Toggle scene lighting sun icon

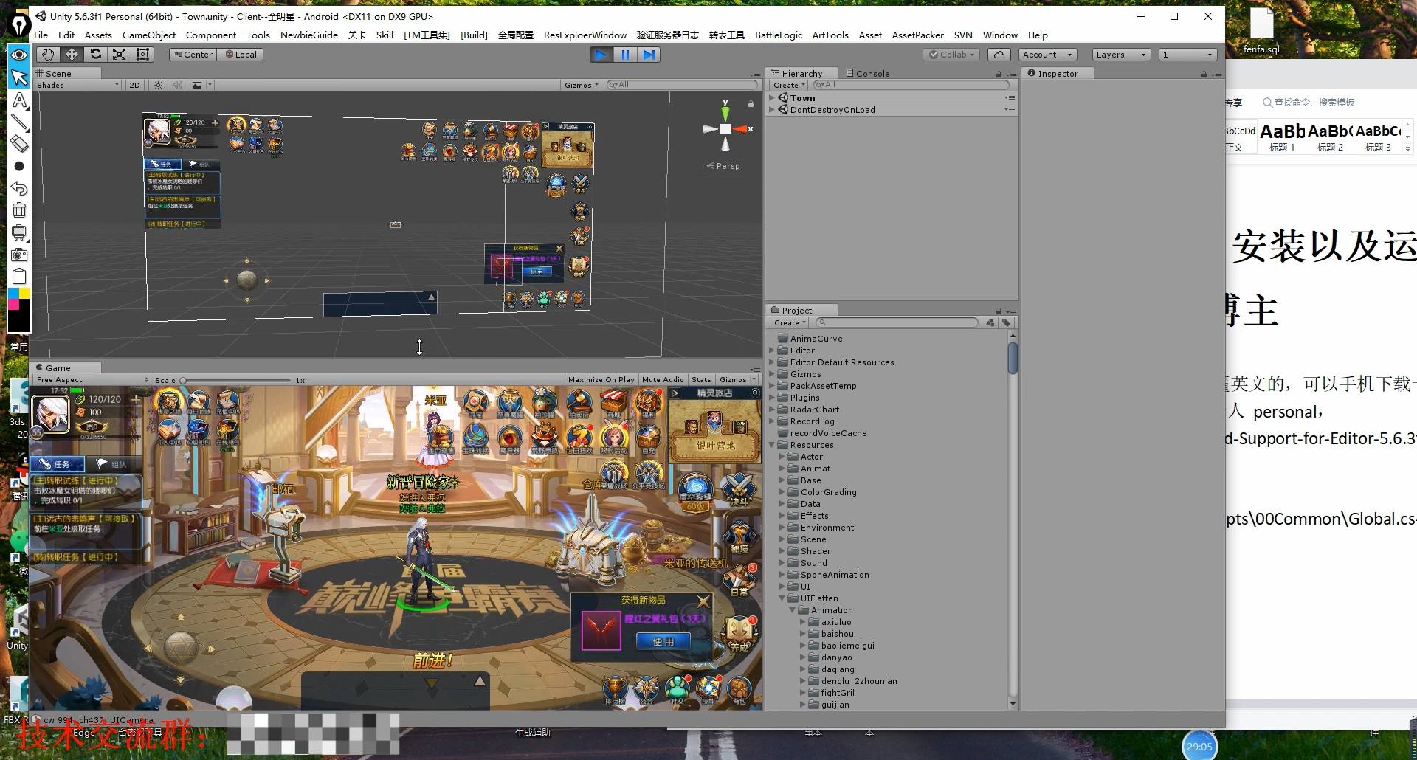158,85
